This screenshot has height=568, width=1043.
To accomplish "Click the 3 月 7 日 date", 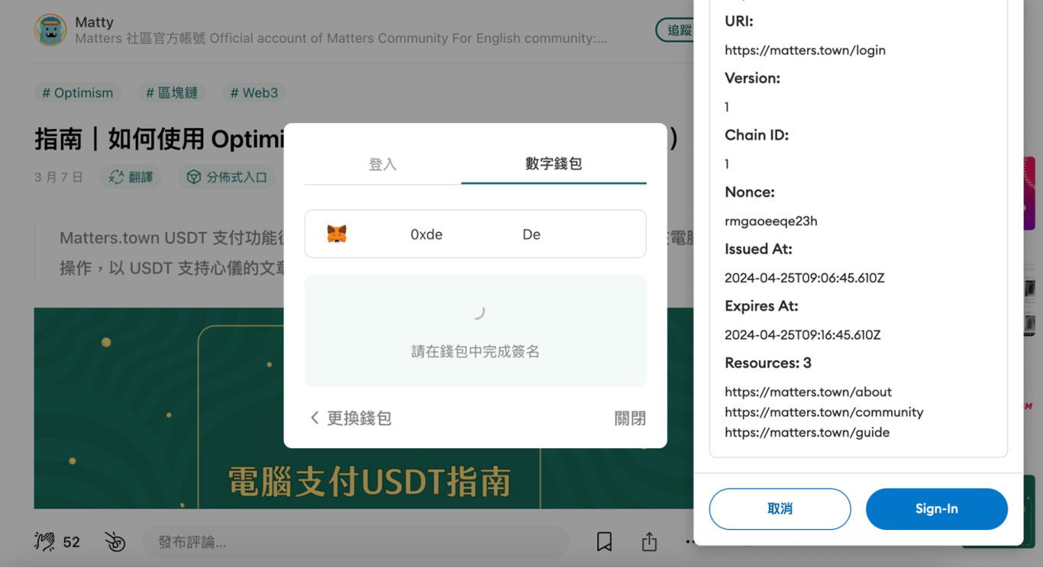I will pos(58,177).
